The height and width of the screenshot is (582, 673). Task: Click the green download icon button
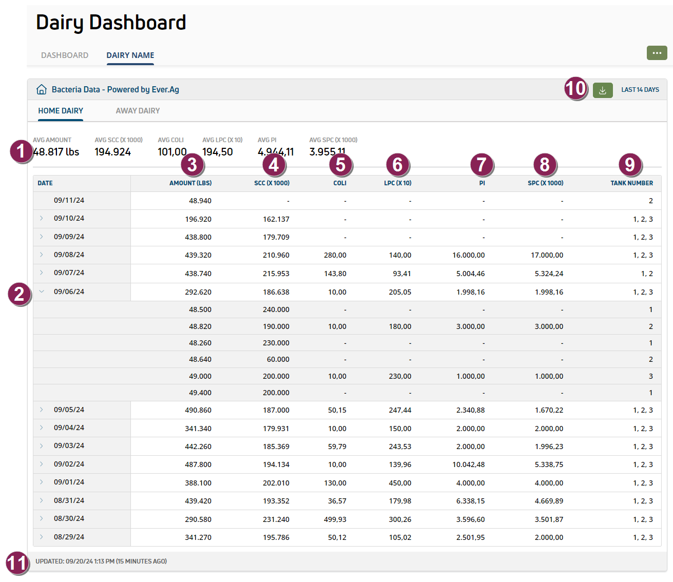[603, 90]
